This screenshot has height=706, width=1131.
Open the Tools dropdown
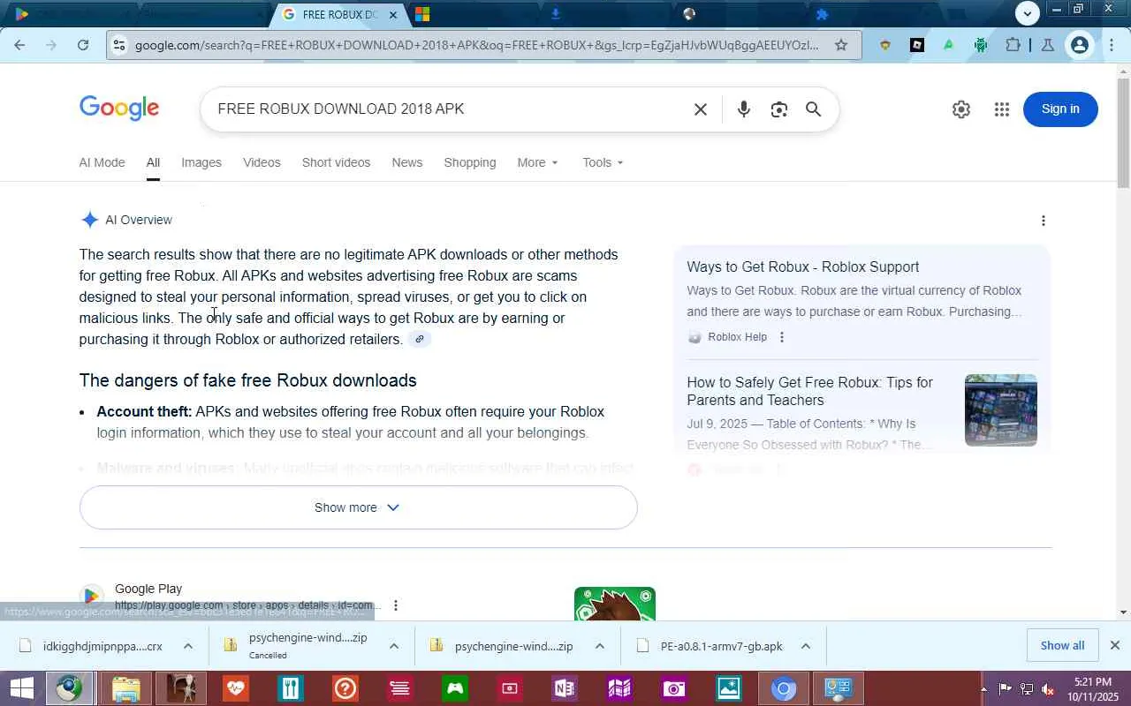603,162
